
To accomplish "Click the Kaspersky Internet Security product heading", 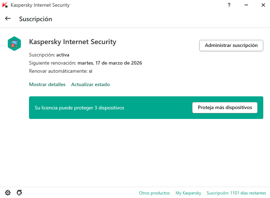I will coord(73,42).
